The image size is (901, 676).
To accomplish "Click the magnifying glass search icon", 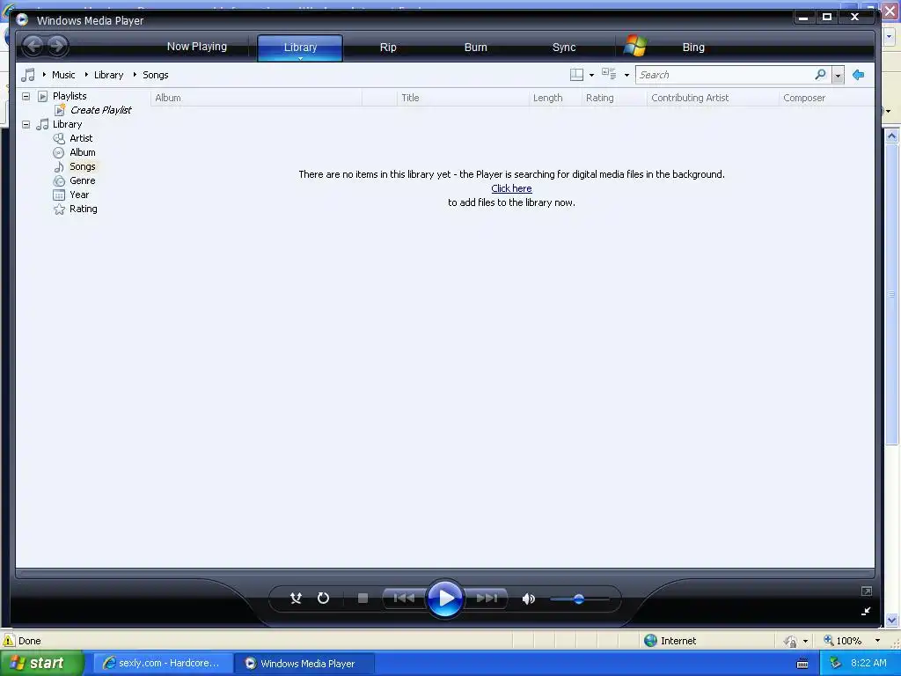I will (821, 75).
